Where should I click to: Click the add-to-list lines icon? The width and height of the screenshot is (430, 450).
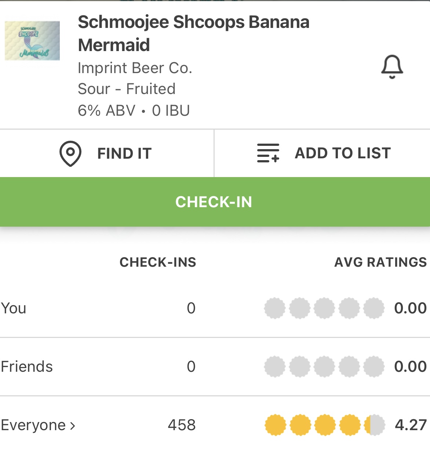point(268,153)
